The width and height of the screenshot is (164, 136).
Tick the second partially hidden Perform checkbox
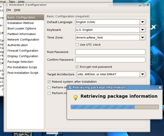(49, 93)
